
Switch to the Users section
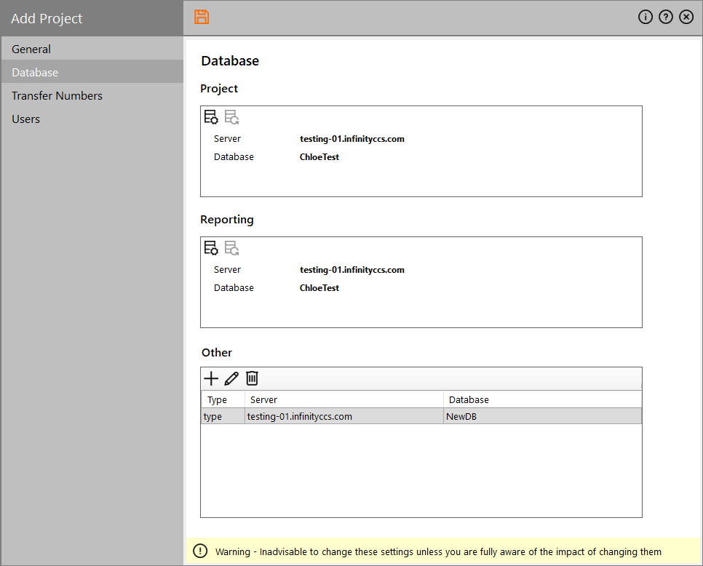point(92,119)
